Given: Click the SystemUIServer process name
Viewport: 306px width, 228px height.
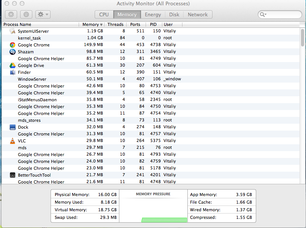Looking at the screenshot, I should (x=33, y=31).
